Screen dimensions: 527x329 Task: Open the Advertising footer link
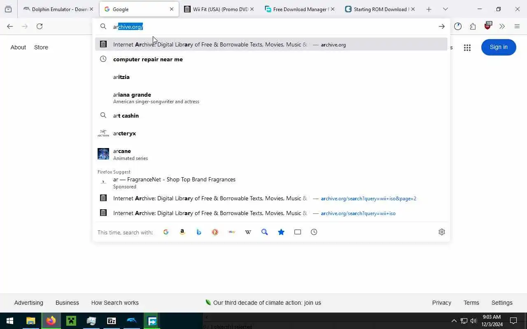(29, 303)
